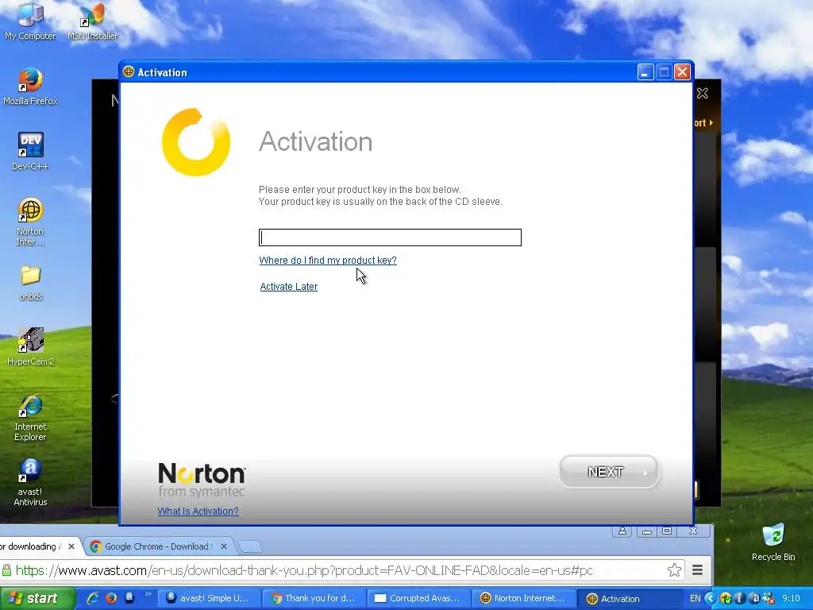
Task: Select the Dev-C++ desktop shortcut
Action: point(30,152)
